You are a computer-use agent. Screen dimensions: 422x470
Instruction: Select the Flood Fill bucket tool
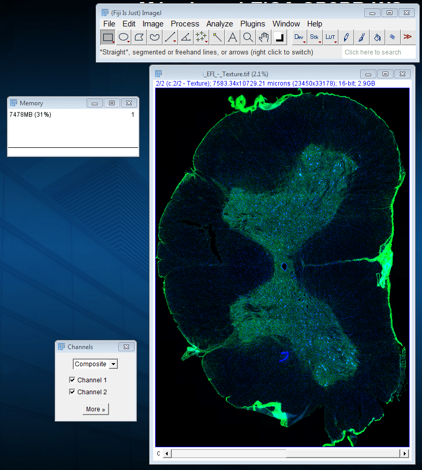[x=377, y=37]
